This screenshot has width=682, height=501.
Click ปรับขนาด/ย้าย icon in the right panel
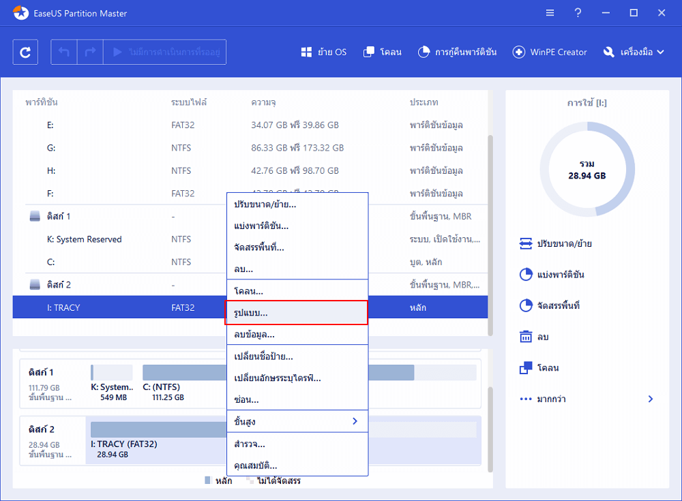526,243
